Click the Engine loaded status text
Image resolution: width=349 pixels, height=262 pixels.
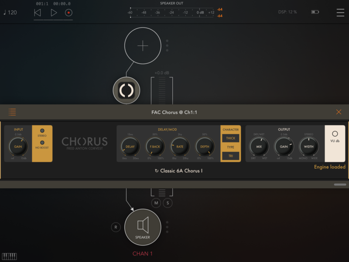coord(330,167)
